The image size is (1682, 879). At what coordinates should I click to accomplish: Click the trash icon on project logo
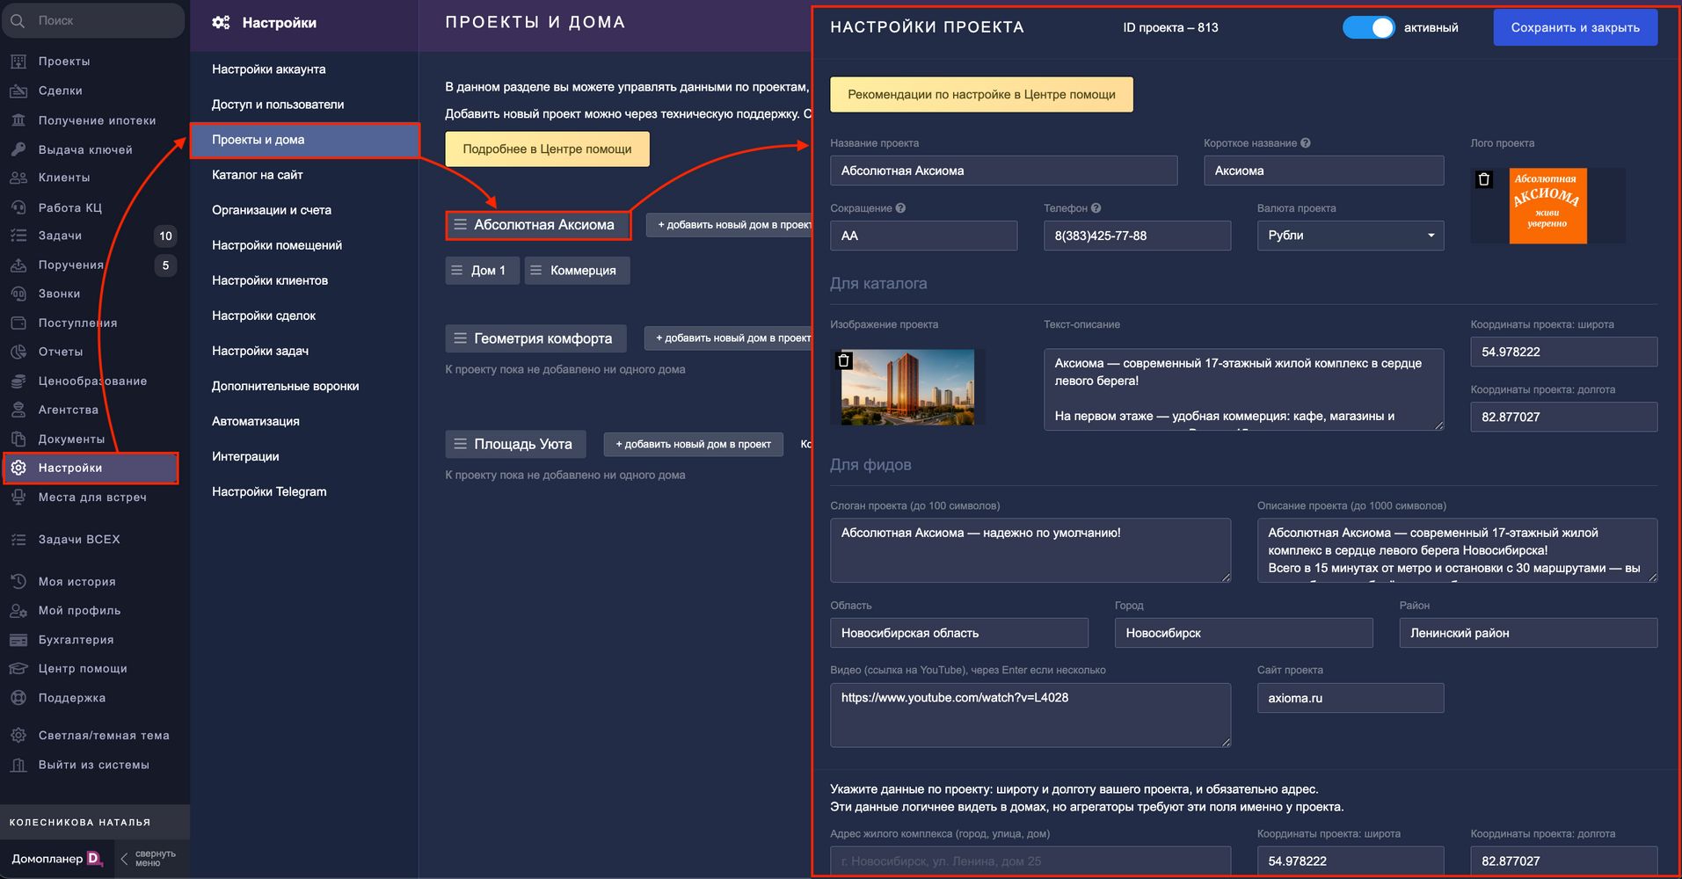(1484, 179)
